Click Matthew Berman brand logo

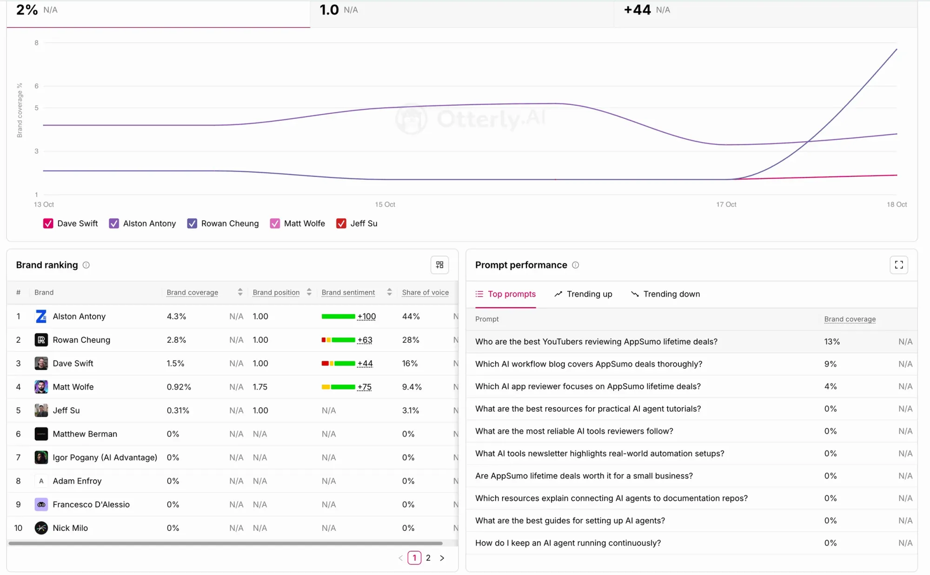(41, 434)
